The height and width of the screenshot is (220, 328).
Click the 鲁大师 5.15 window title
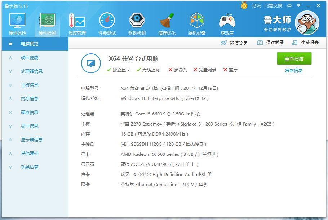tap(16, 6)
